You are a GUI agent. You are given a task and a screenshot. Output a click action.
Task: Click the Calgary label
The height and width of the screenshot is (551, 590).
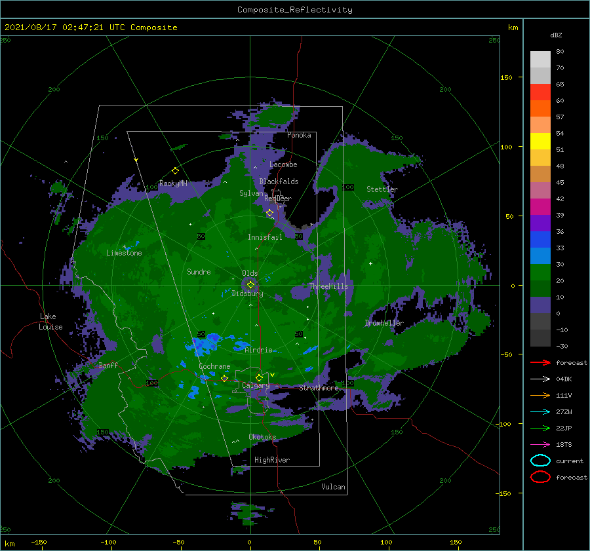[256, 385]
